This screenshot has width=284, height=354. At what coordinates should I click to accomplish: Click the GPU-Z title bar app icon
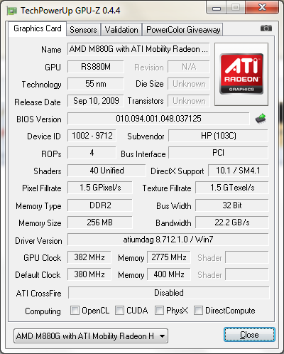[x=12, y=11]
